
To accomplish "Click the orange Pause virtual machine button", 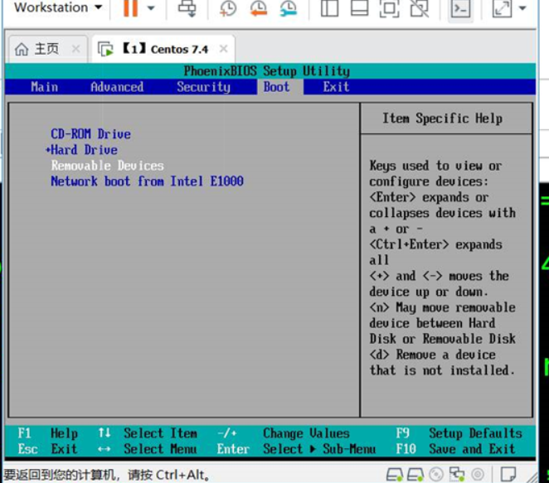I will pyautogui.click(x=130, y=7).
